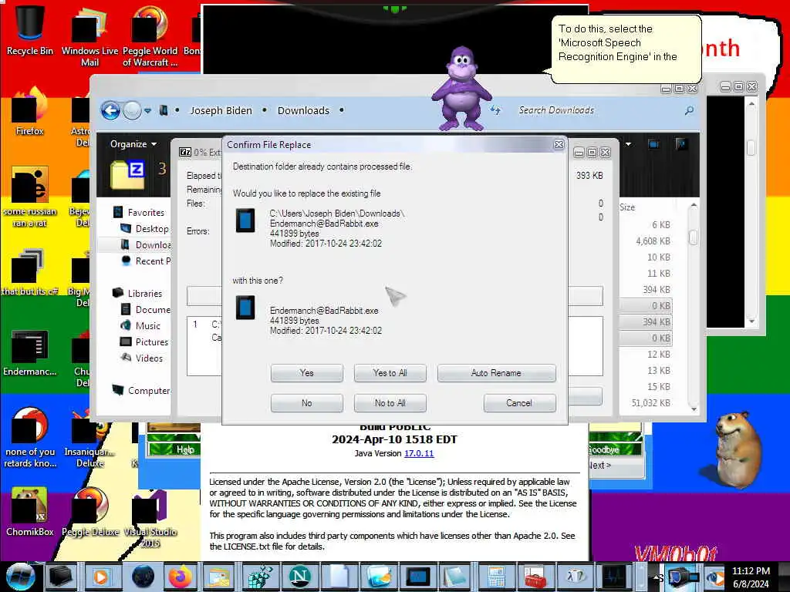Click the preview pane icon in the Explorer toolbar
The width and height of the screenshot is (790, 592).
(653, 144)
